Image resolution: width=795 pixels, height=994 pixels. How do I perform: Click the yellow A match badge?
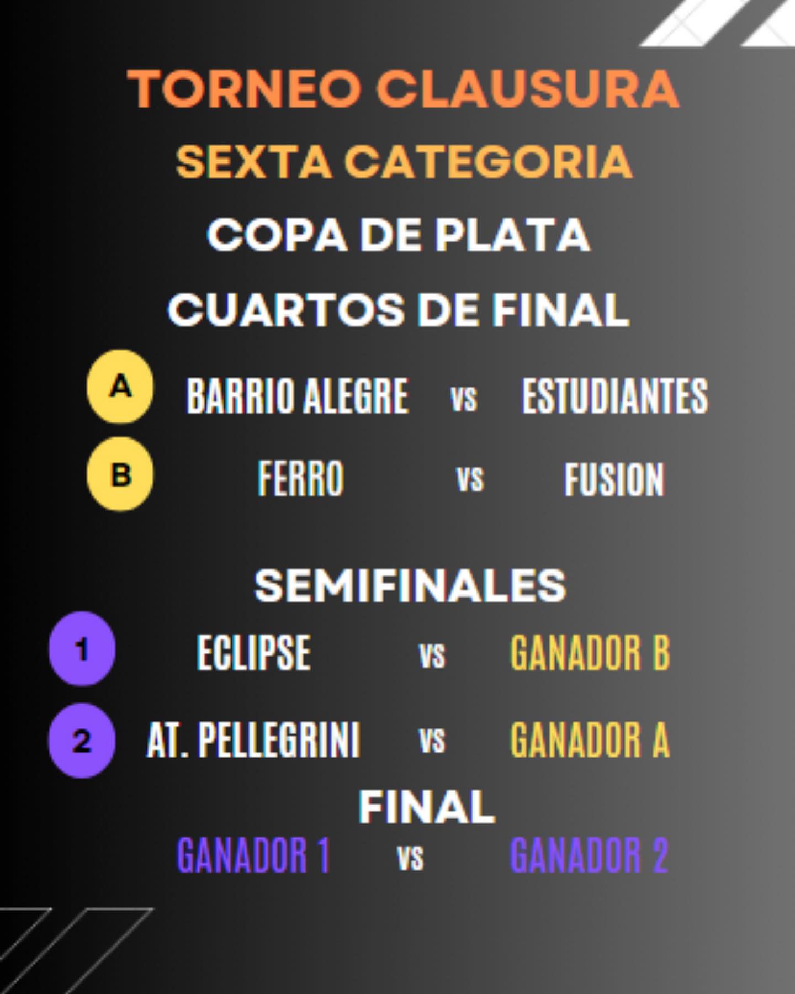click(120, 387)
